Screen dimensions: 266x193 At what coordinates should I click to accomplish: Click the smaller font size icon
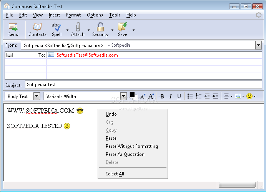pos(143,96)
